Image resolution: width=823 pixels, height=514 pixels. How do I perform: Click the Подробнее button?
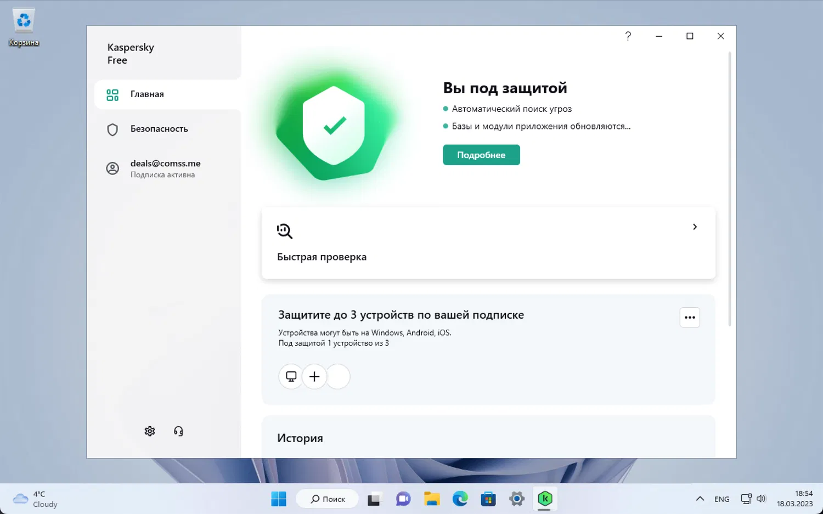click(481, 155)
